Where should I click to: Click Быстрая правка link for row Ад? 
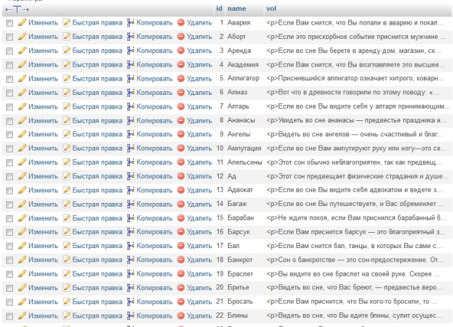[x=97, y=176]
